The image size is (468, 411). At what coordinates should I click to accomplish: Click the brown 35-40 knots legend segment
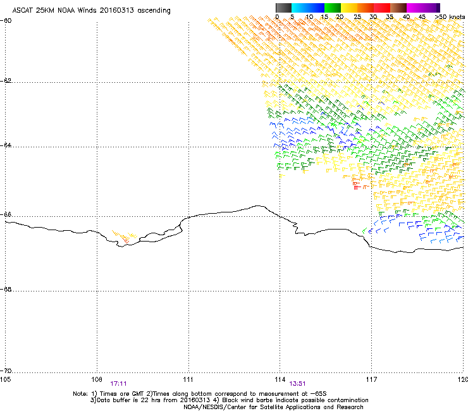(x=398, y=8)
